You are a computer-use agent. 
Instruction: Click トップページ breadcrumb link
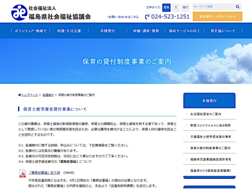click(x=30, y=95)
